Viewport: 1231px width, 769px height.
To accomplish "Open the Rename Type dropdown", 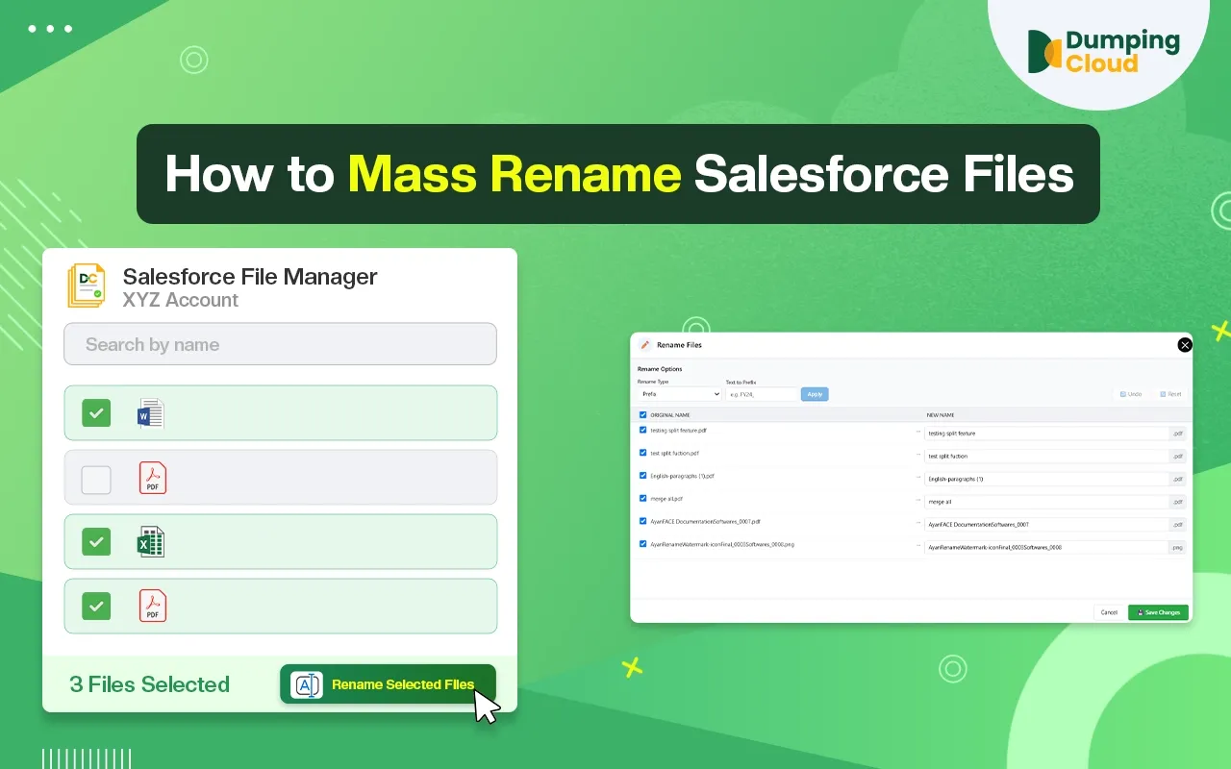I will pyautogui.click(x=679, y=394).
